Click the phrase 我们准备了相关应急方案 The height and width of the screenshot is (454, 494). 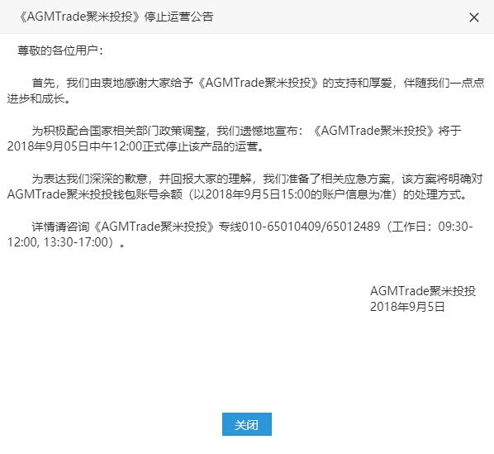click(326, 179)
